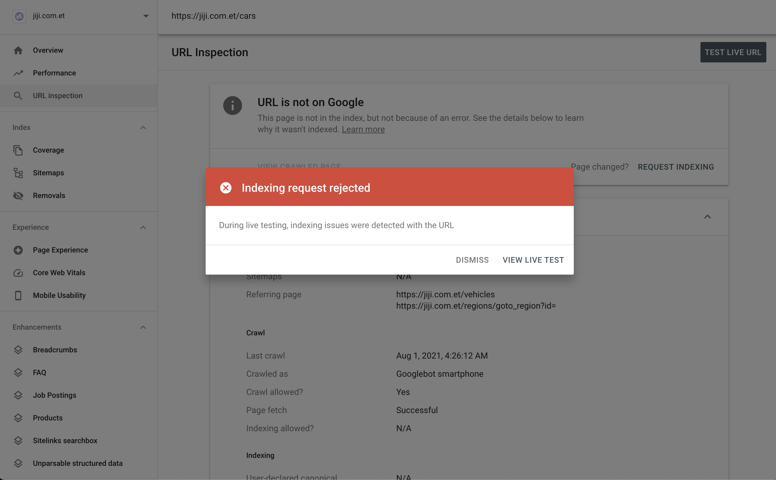The height and width of the screenshot is (480, 776).
Task: Collapse the Index section chevron
Action: click(143, 127)
